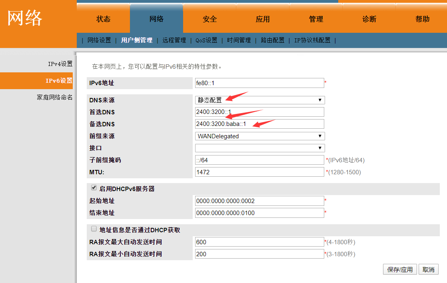Open the 应用 tab
Screen dimensions: 447x283
263,19
